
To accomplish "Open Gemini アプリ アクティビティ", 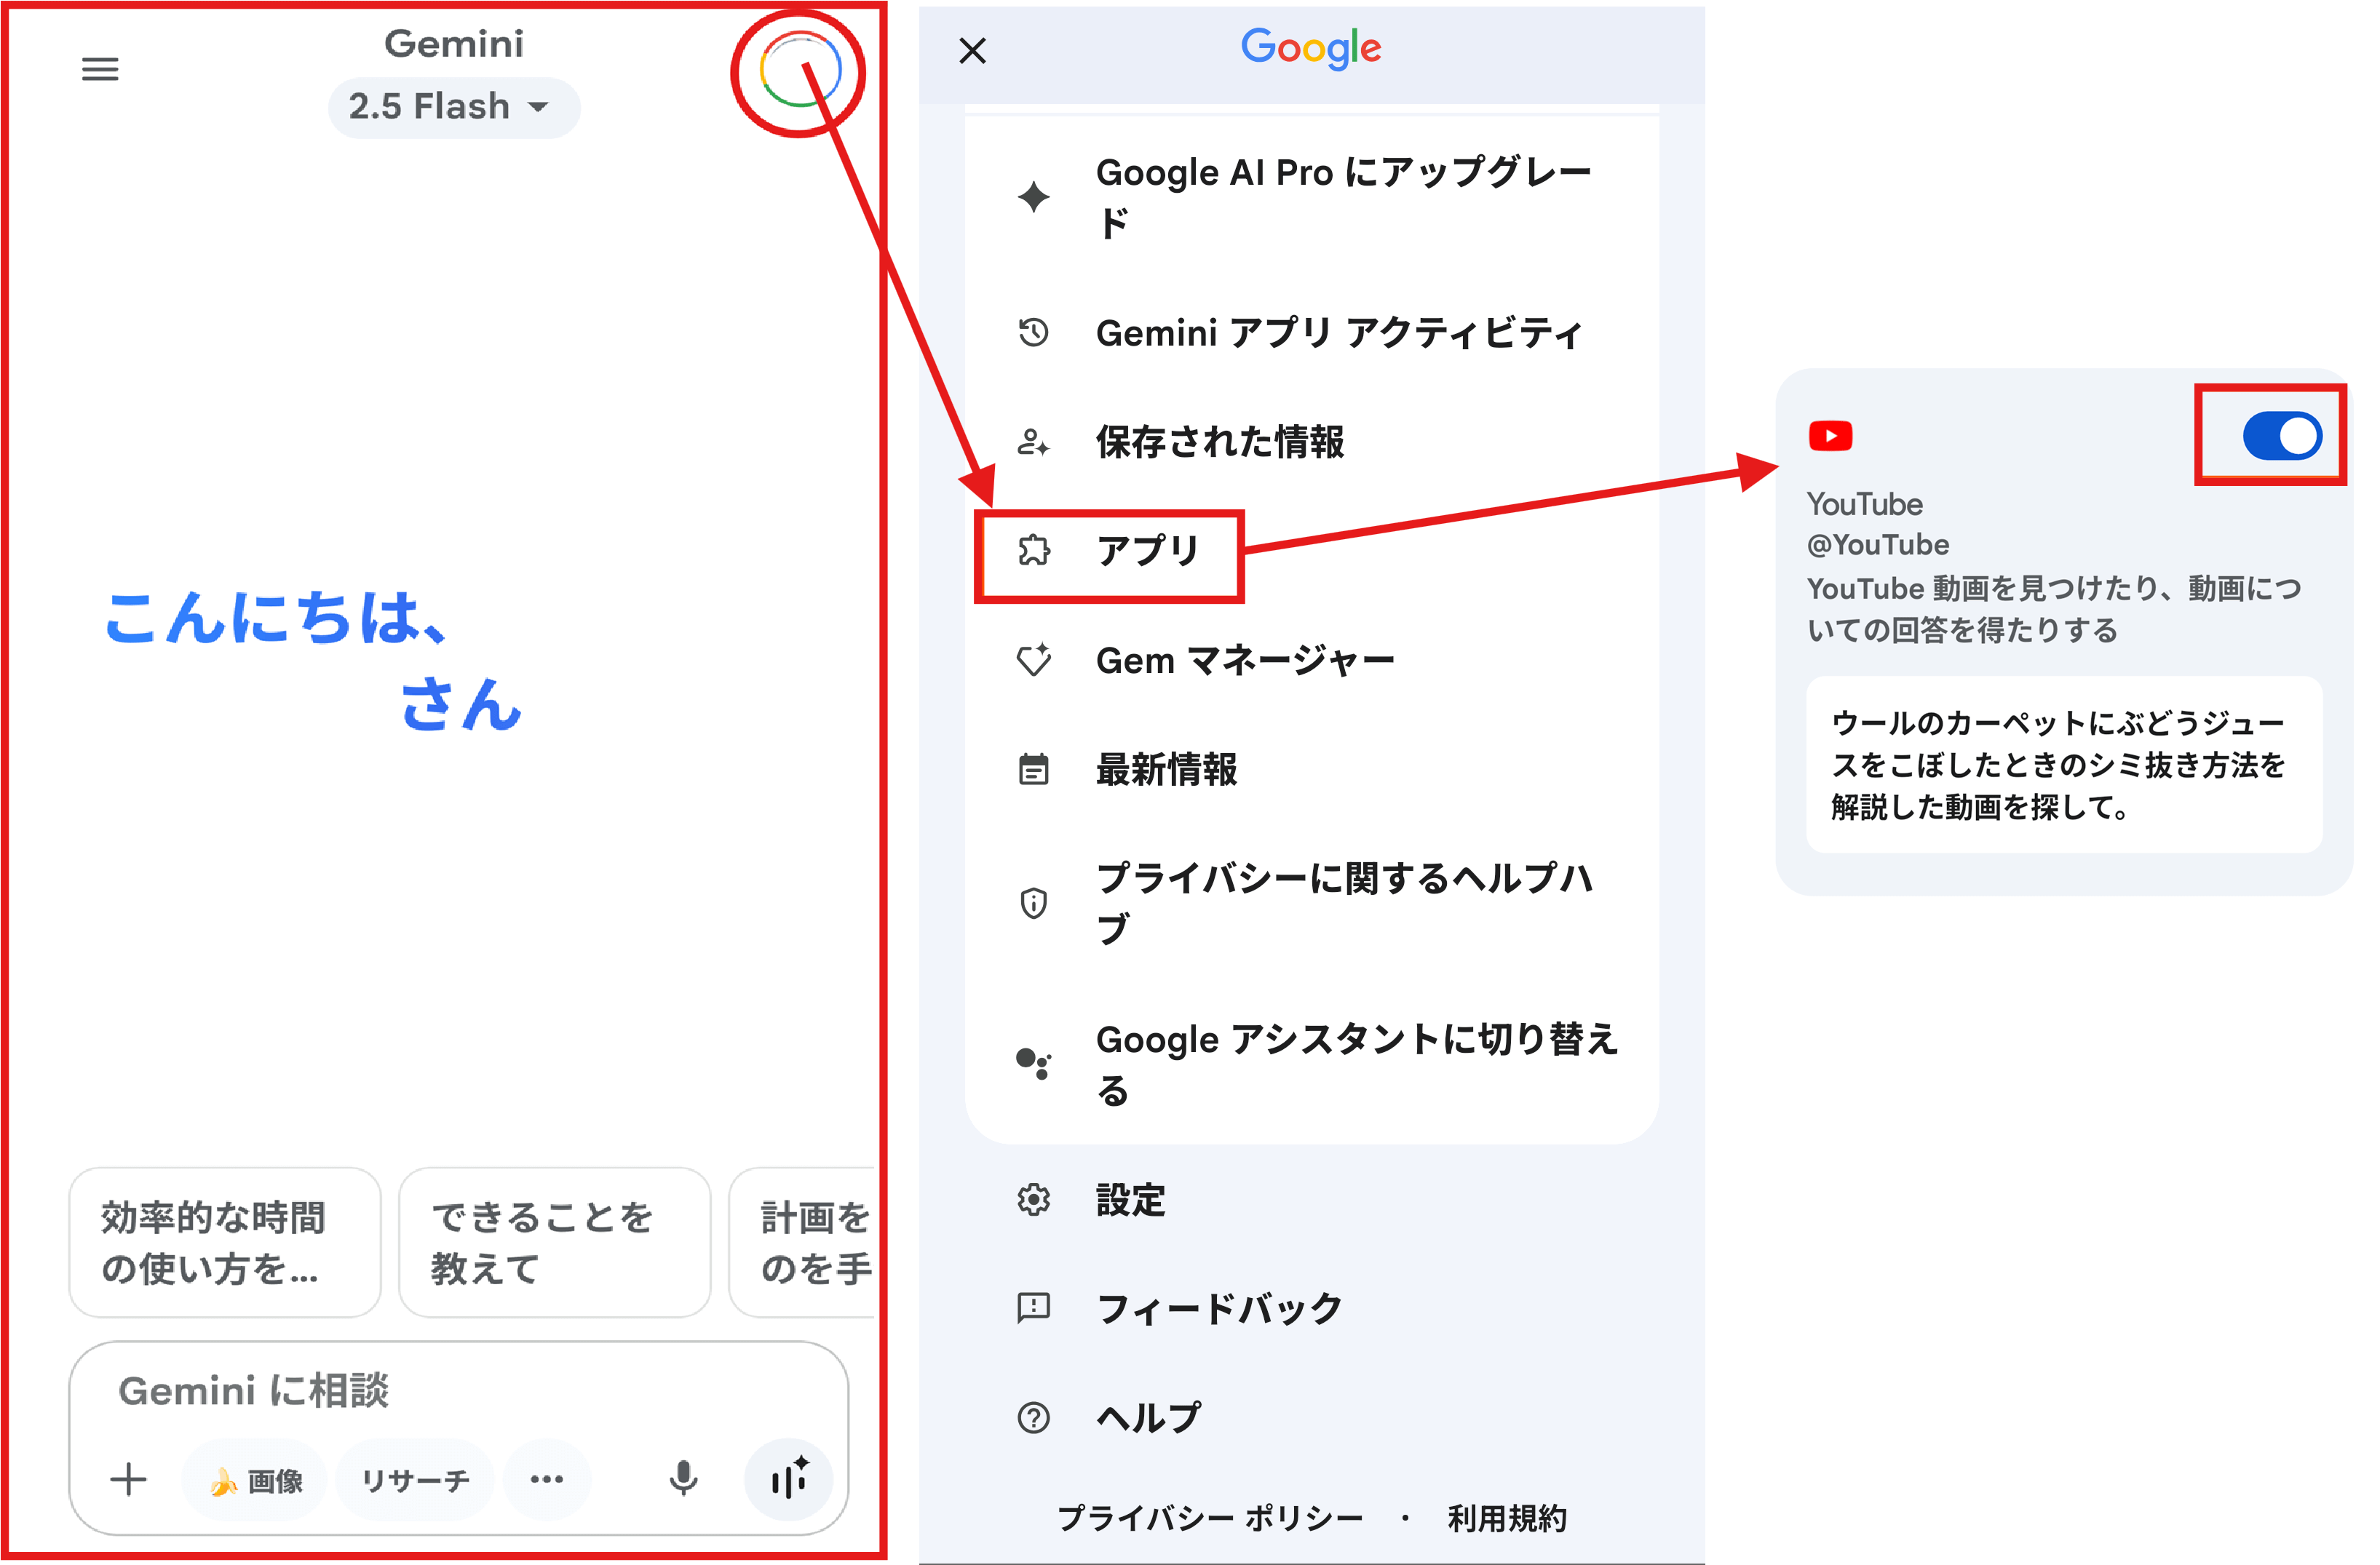I will [x=1337, y=332].
